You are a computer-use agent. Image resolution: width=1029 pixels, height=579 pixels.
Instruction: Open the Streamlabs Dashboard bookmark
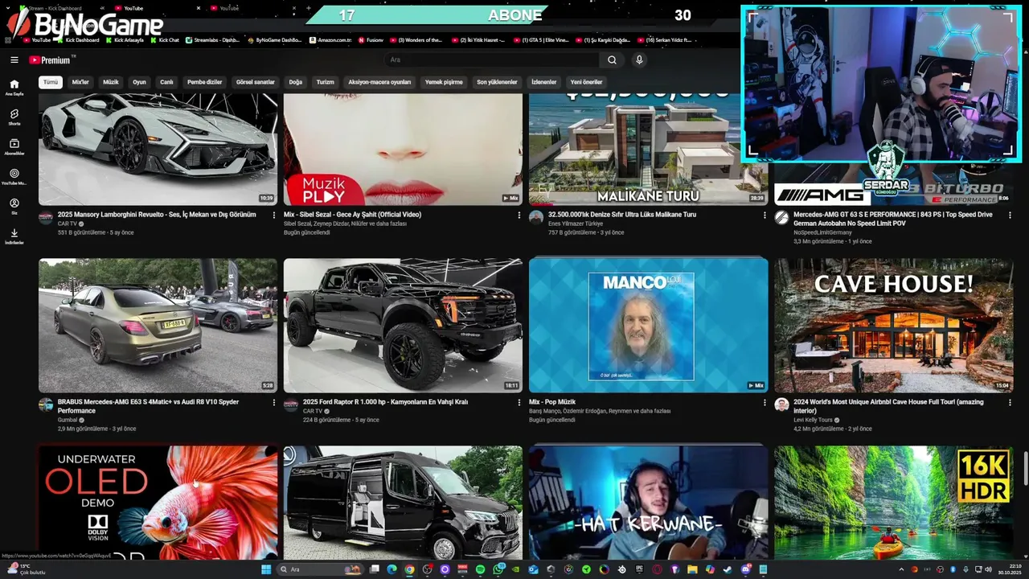pyautogui.click(x=212, y=39)
